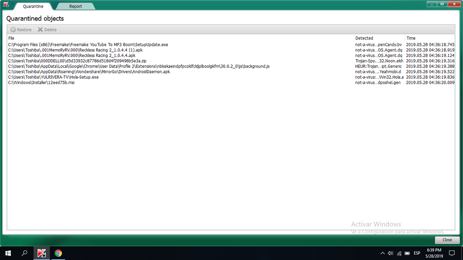
Task: Open the notification Action Center icon
Action: (452, 253)
